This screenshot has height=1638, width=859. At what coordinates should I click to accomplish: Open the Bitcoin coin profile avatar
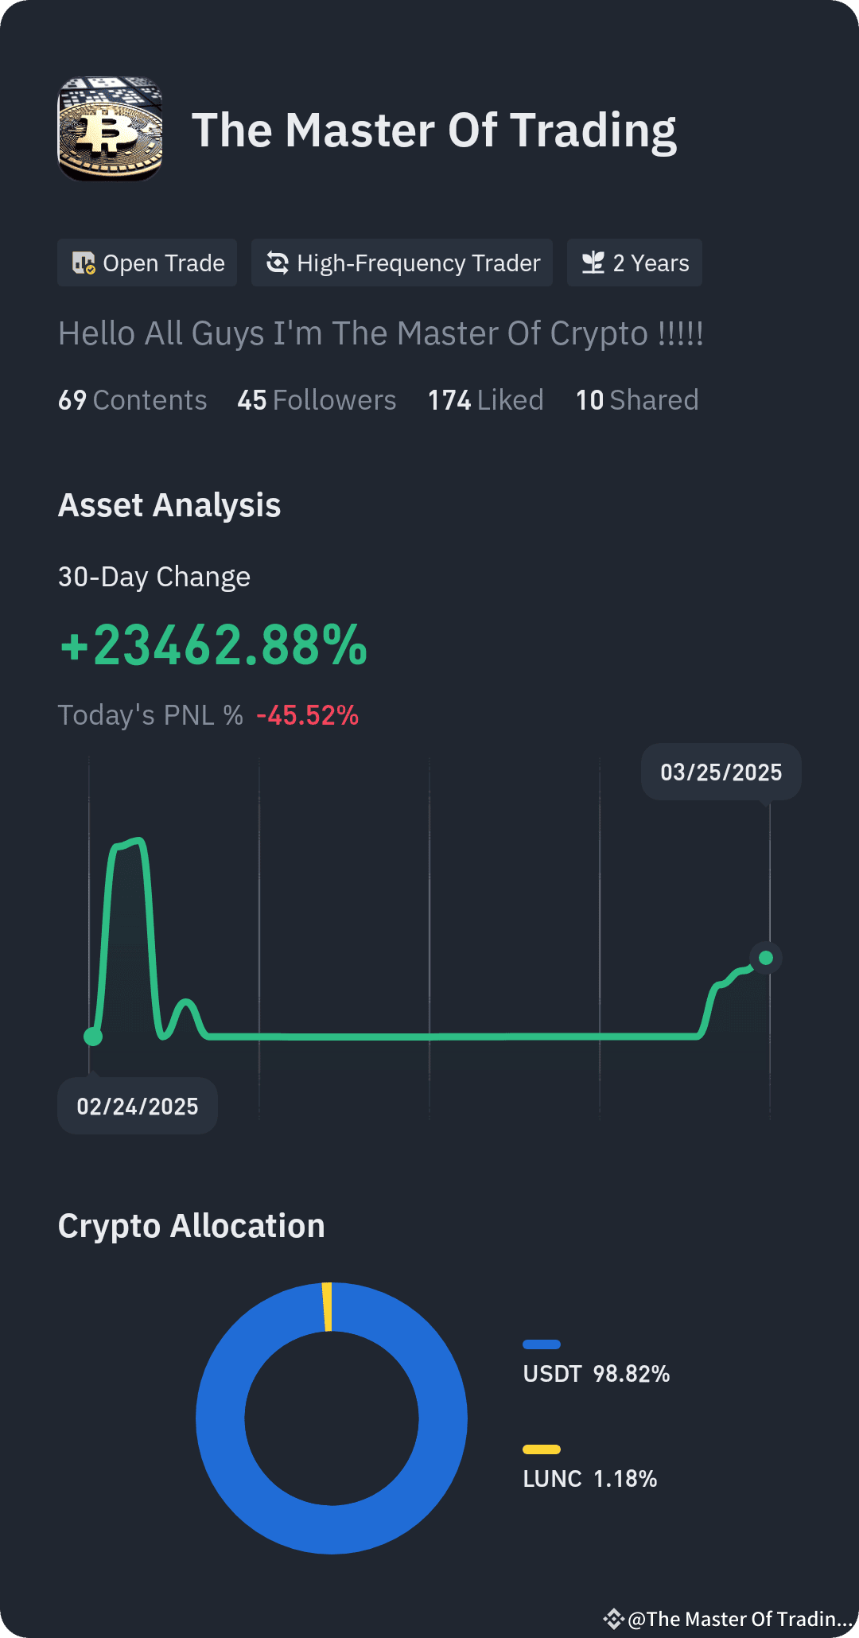point(111,129)
